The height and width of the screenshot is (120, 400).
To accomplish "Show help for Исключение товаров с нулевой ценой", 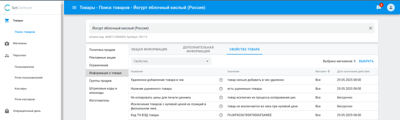I will [x=221, y=106].
